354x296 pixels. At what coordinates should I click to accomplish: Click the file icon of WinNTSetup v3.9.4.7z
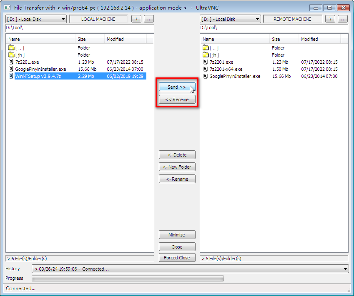(11, 76)
